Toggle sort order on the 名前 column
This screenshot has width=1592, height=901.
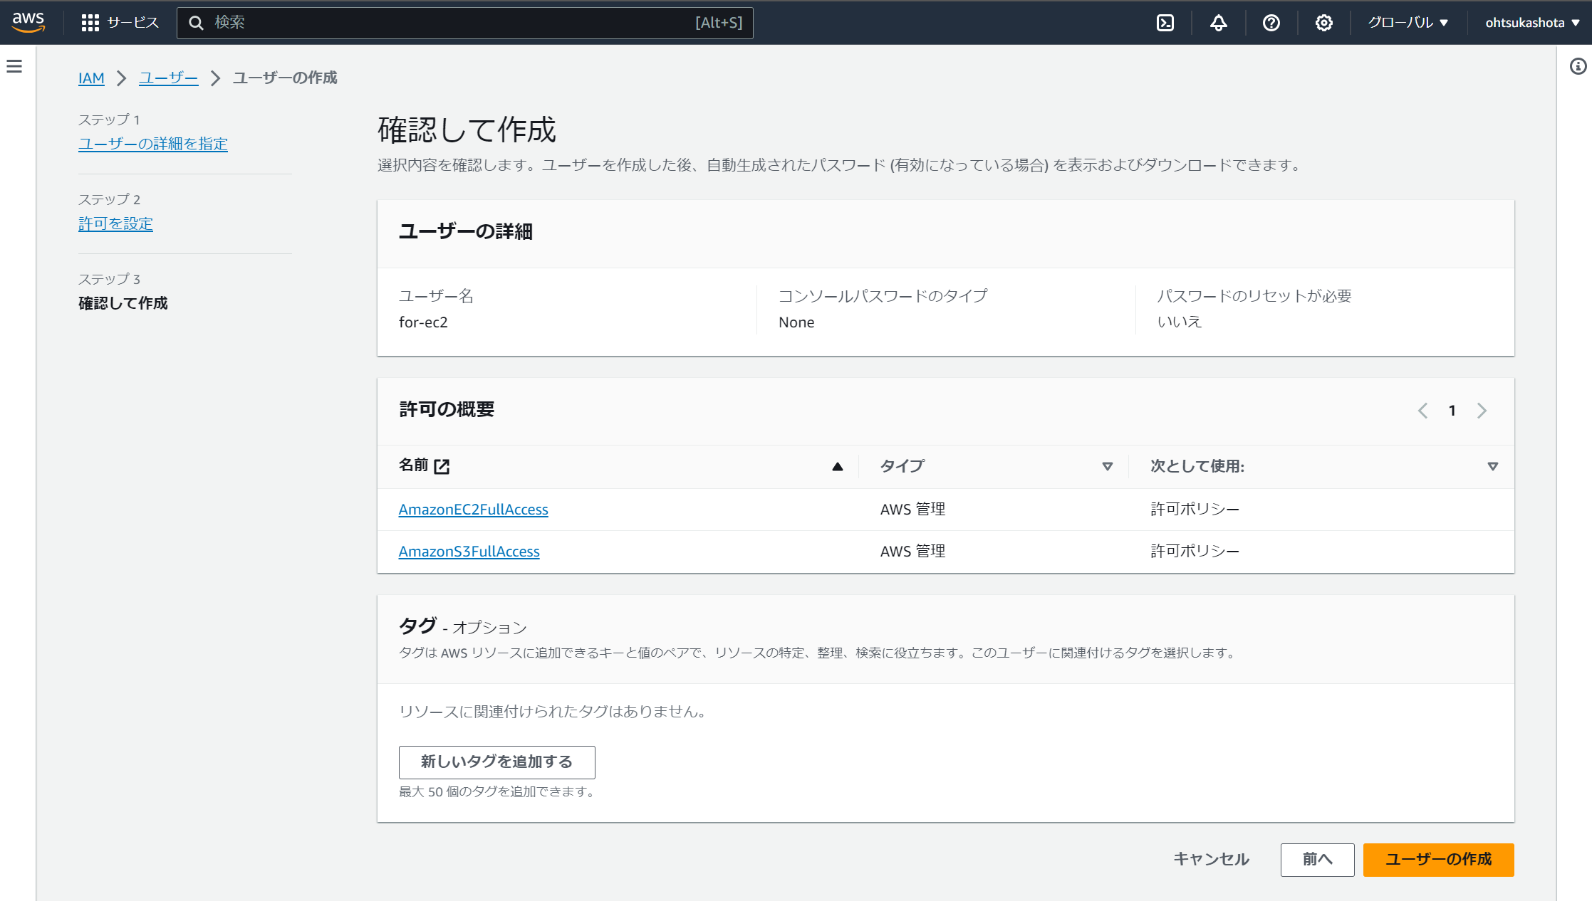838,466
